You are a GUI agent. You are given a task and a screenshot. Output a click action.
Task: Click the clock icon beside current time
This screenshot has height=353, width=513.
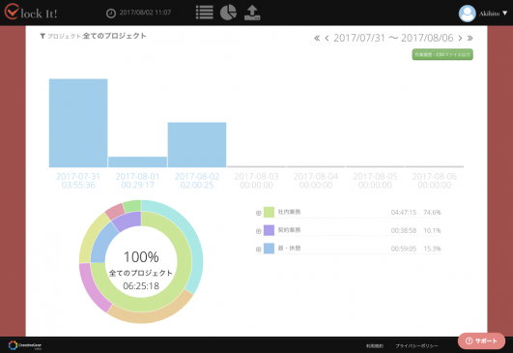[x=111, y=14]
